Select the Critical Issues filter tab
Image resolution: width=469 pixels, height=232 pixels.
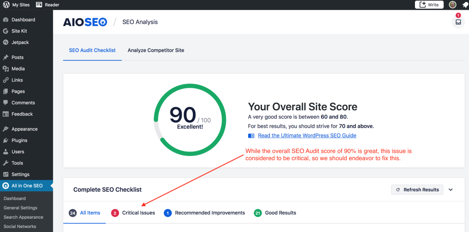133,213
